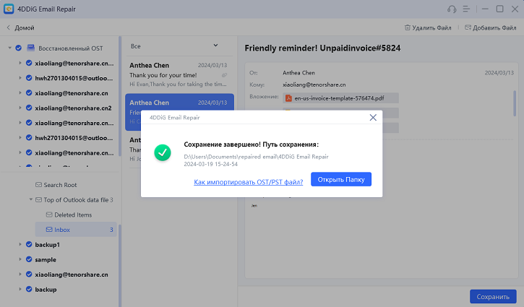
Task: Click sender Anthea Chen in От field
Action: coord(298,72)
